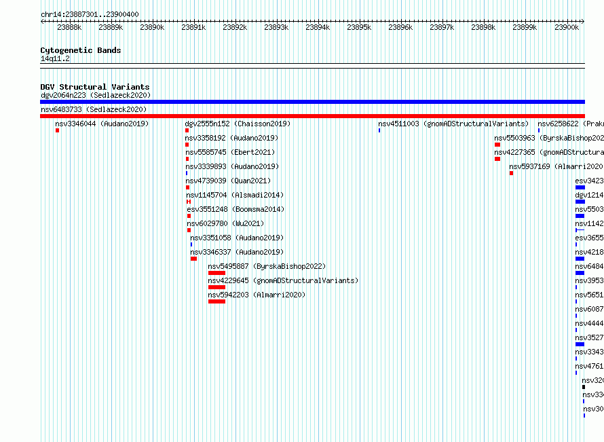The height and width of the screenshot is (442, 604).
Task: Click the nsv3358192 (Audano2019) label
Action: click(231, 138)
